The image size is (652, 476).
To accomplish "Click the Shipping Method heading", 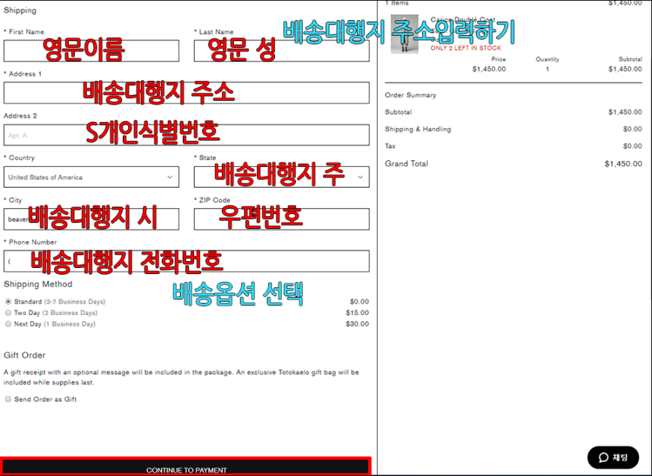I will (x=37, y=284).
